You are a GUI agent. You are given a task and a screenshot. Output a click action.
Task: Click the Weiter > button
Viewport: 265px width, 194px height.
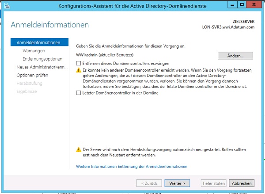tap(177, 183)
